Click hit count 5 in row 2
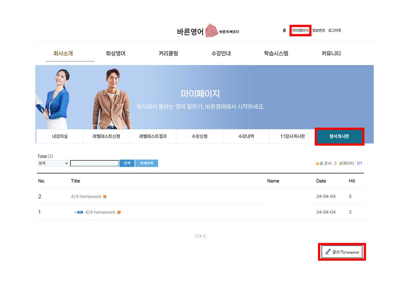 (350, 197)
